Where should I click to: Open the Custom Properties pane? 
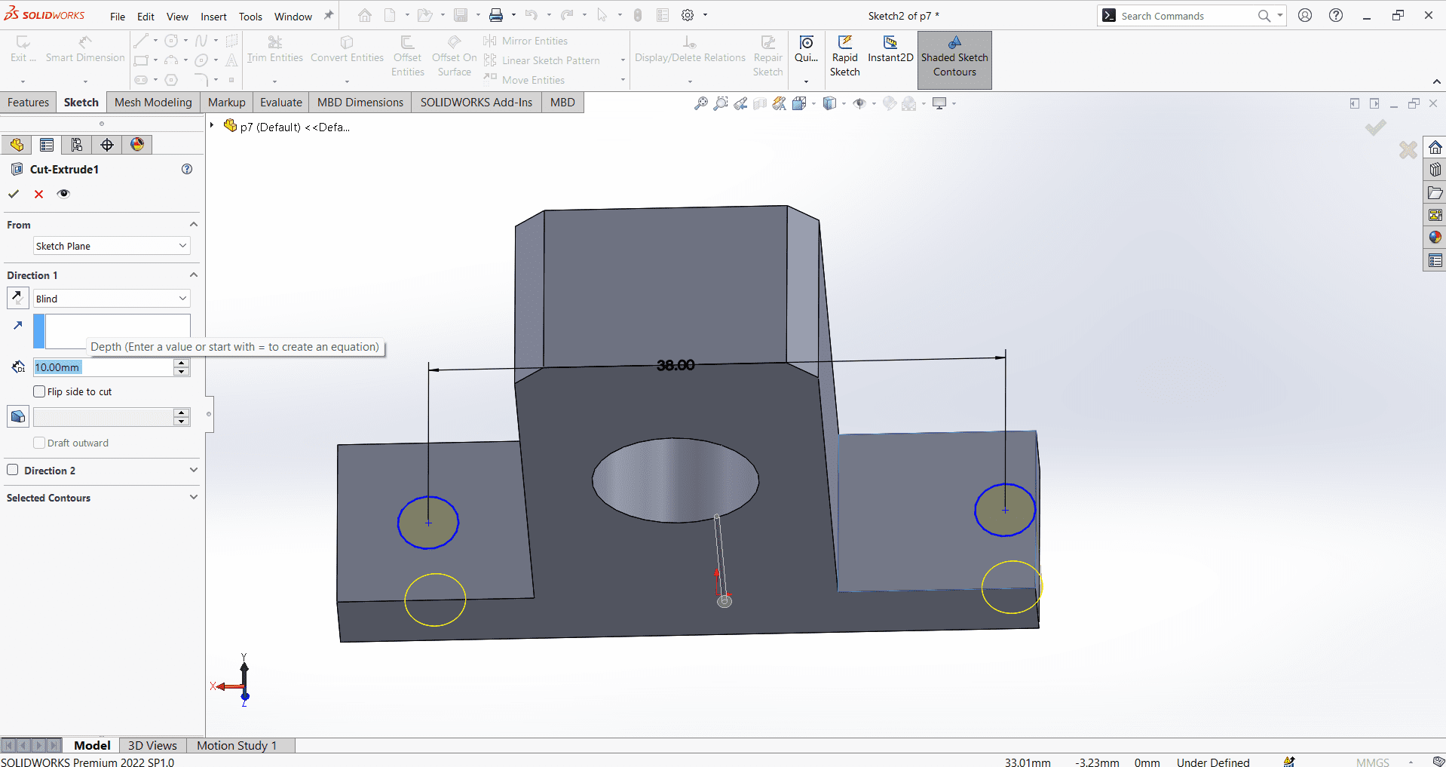pyautogui.click(x=1435, y=260)
